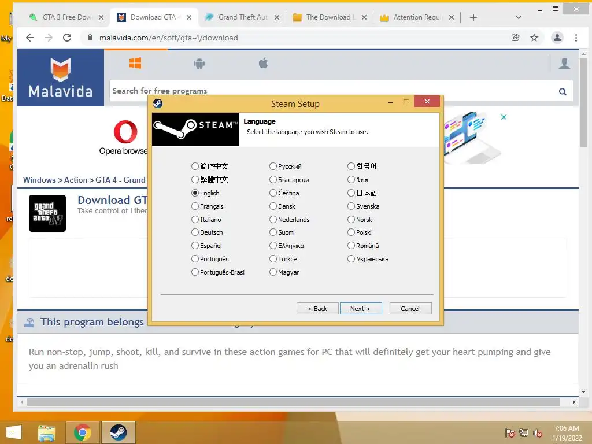Open Action category breadcrumb link
The image size is (592, 444).
[76, 180]
